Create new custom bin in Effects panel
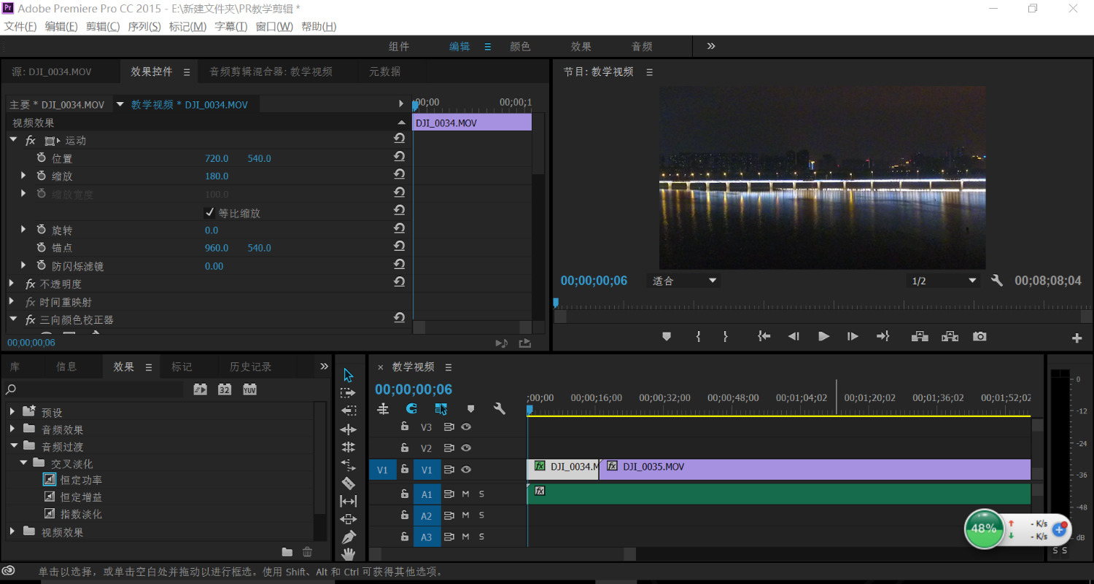1094x584 pixels. 287,552
